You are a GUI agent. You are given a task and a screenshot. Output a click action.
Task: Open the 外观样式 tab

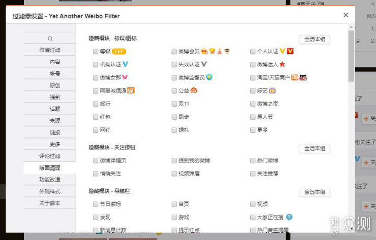(50, 191)
